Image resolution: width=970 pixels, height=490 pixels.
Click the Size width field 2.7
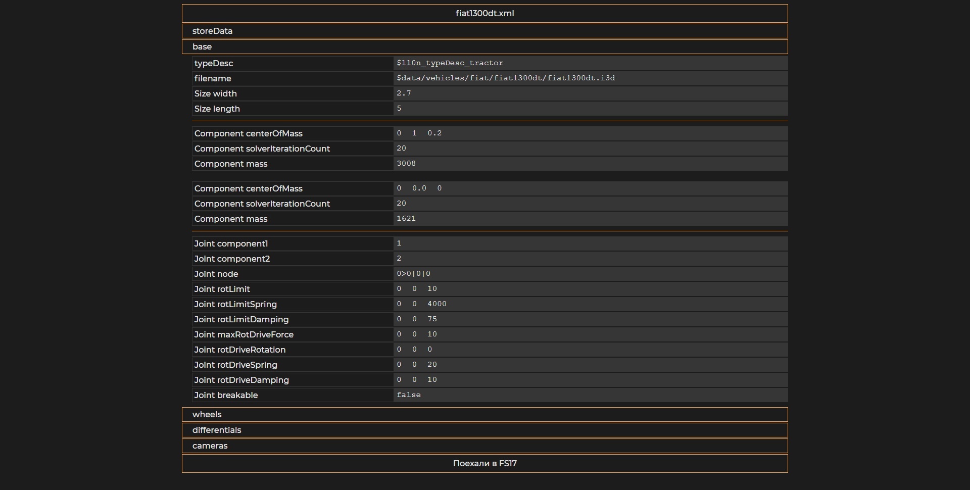click(x=591, y=93)
